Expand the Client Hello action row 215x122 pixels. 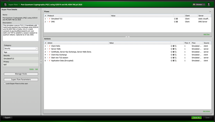pyautogui.click(x=48, y=46)
